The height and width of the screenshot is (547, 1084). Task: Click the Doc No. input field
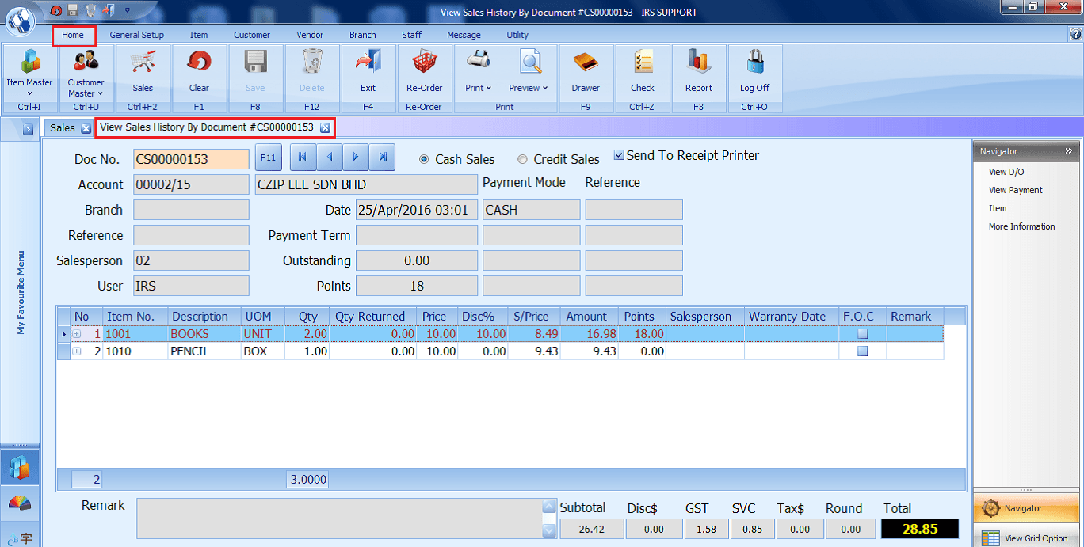click(x=191, y=159)
